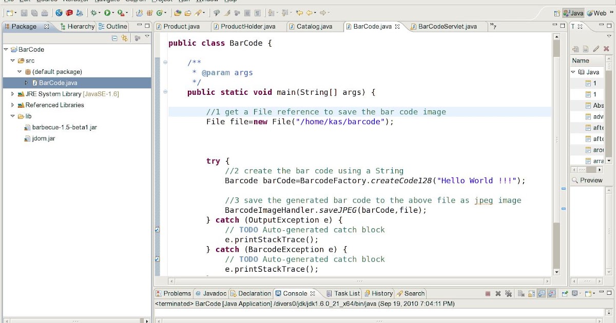This screenshot has width=616, height=323.
Task: Click the red delete X in Templates view
Action: coord(606,49)
